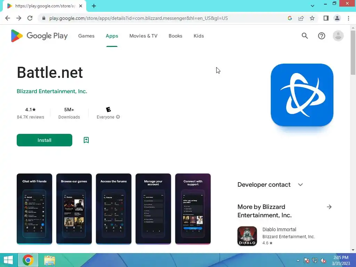Go back with the browser back arrow
356x267 pixels.
[x=8, y=18]
